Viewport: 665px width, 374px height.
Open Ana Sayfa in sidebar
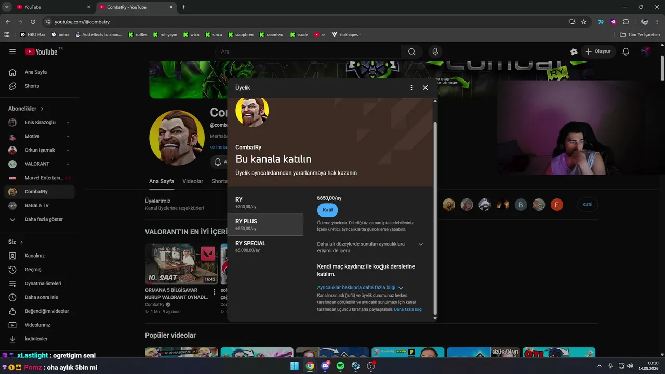tap(39, 72)
